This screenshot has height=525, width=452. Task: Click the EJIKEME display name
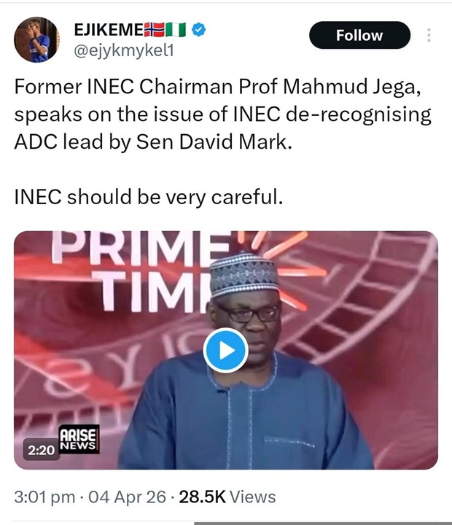107,30
